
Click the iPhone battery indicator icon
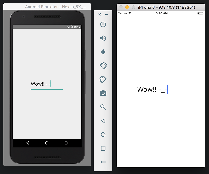[x=201, y=13]
